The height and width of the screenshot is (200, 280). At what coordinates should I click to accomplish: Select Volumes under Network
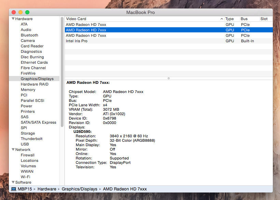[x=28, y=166]
